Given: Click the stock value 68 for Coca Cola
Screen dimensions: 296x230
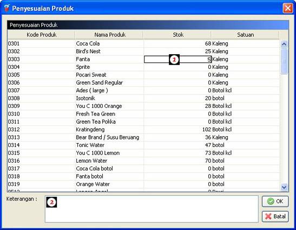Looking at the screenshot, I should click(x=208, y=43).
